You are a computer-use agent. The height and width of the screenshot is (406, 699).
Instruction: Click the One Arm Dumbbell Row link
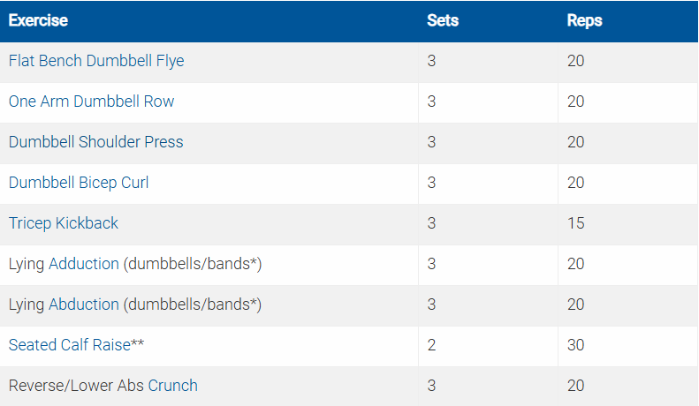91,101
